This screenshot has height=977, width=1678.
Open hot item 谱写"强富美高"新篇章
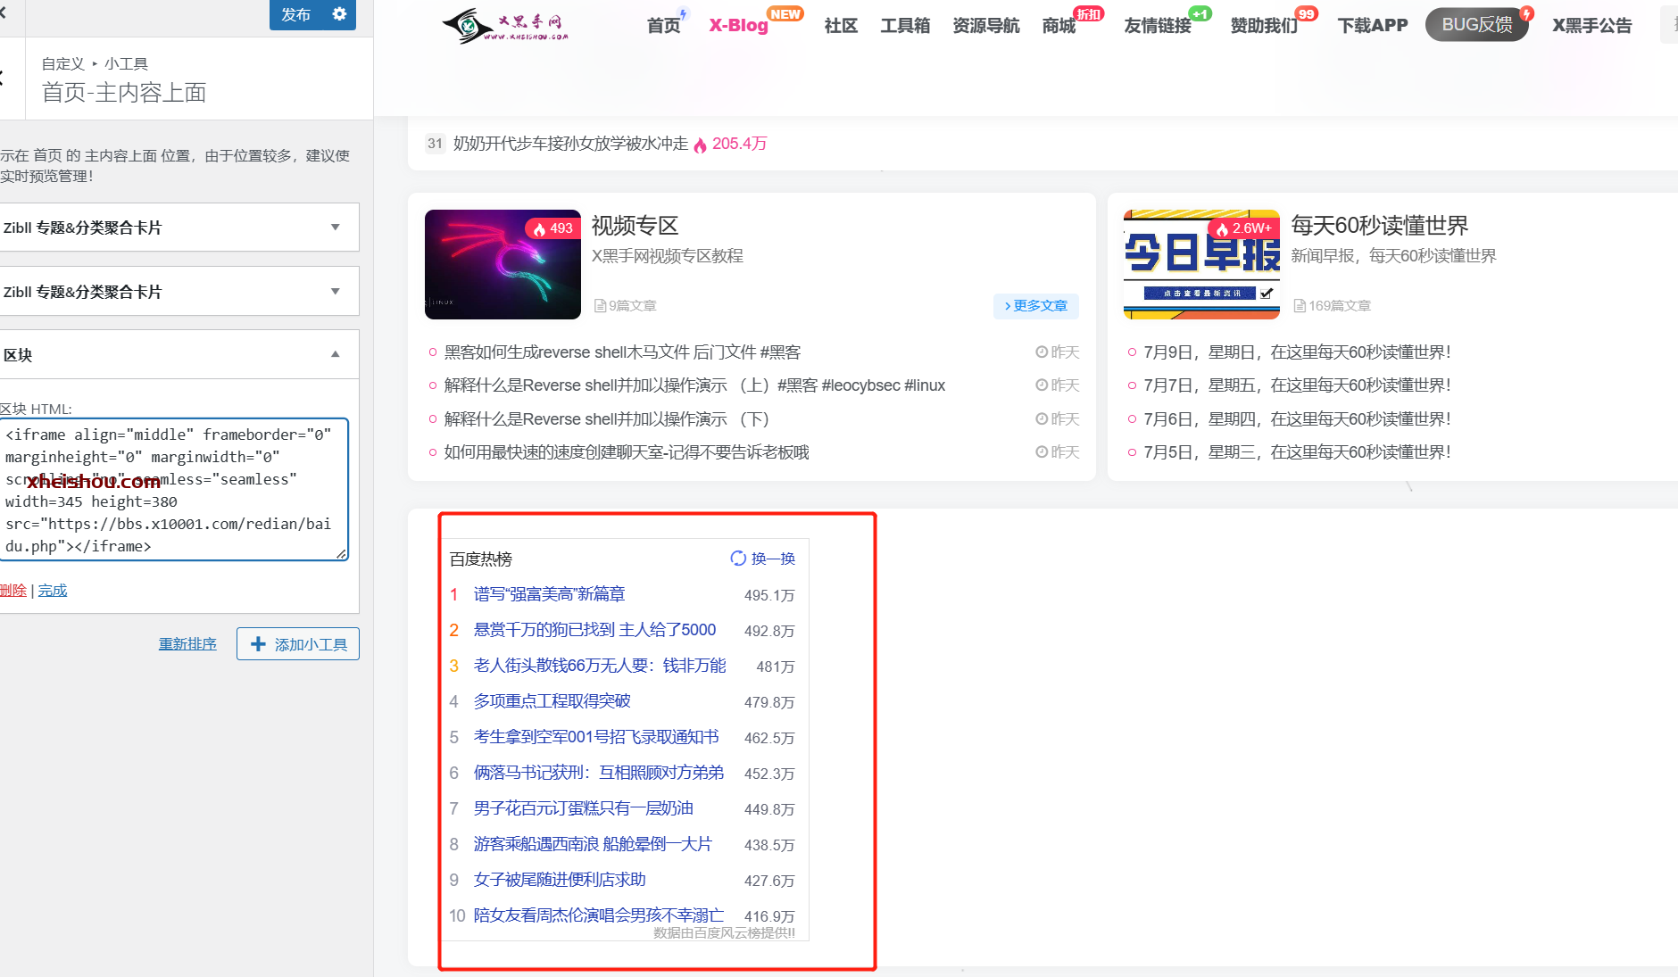coord(549,594)
